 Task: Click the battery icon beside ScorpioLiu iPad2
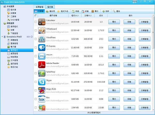coord(28,37)
